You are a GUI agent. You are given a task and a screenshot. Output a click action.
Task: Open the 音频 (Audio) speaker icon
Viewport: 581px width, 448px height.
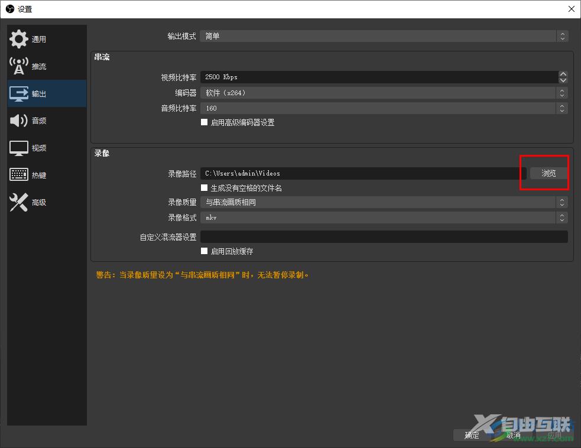18,121
